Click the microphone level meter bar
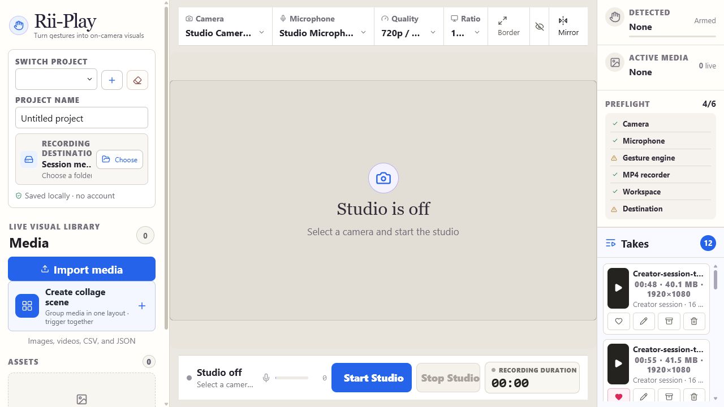 click(292, 378)
